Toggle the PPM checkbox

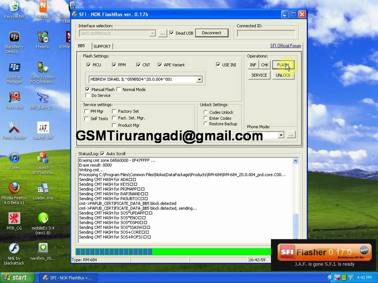click(x=114, y=65)
